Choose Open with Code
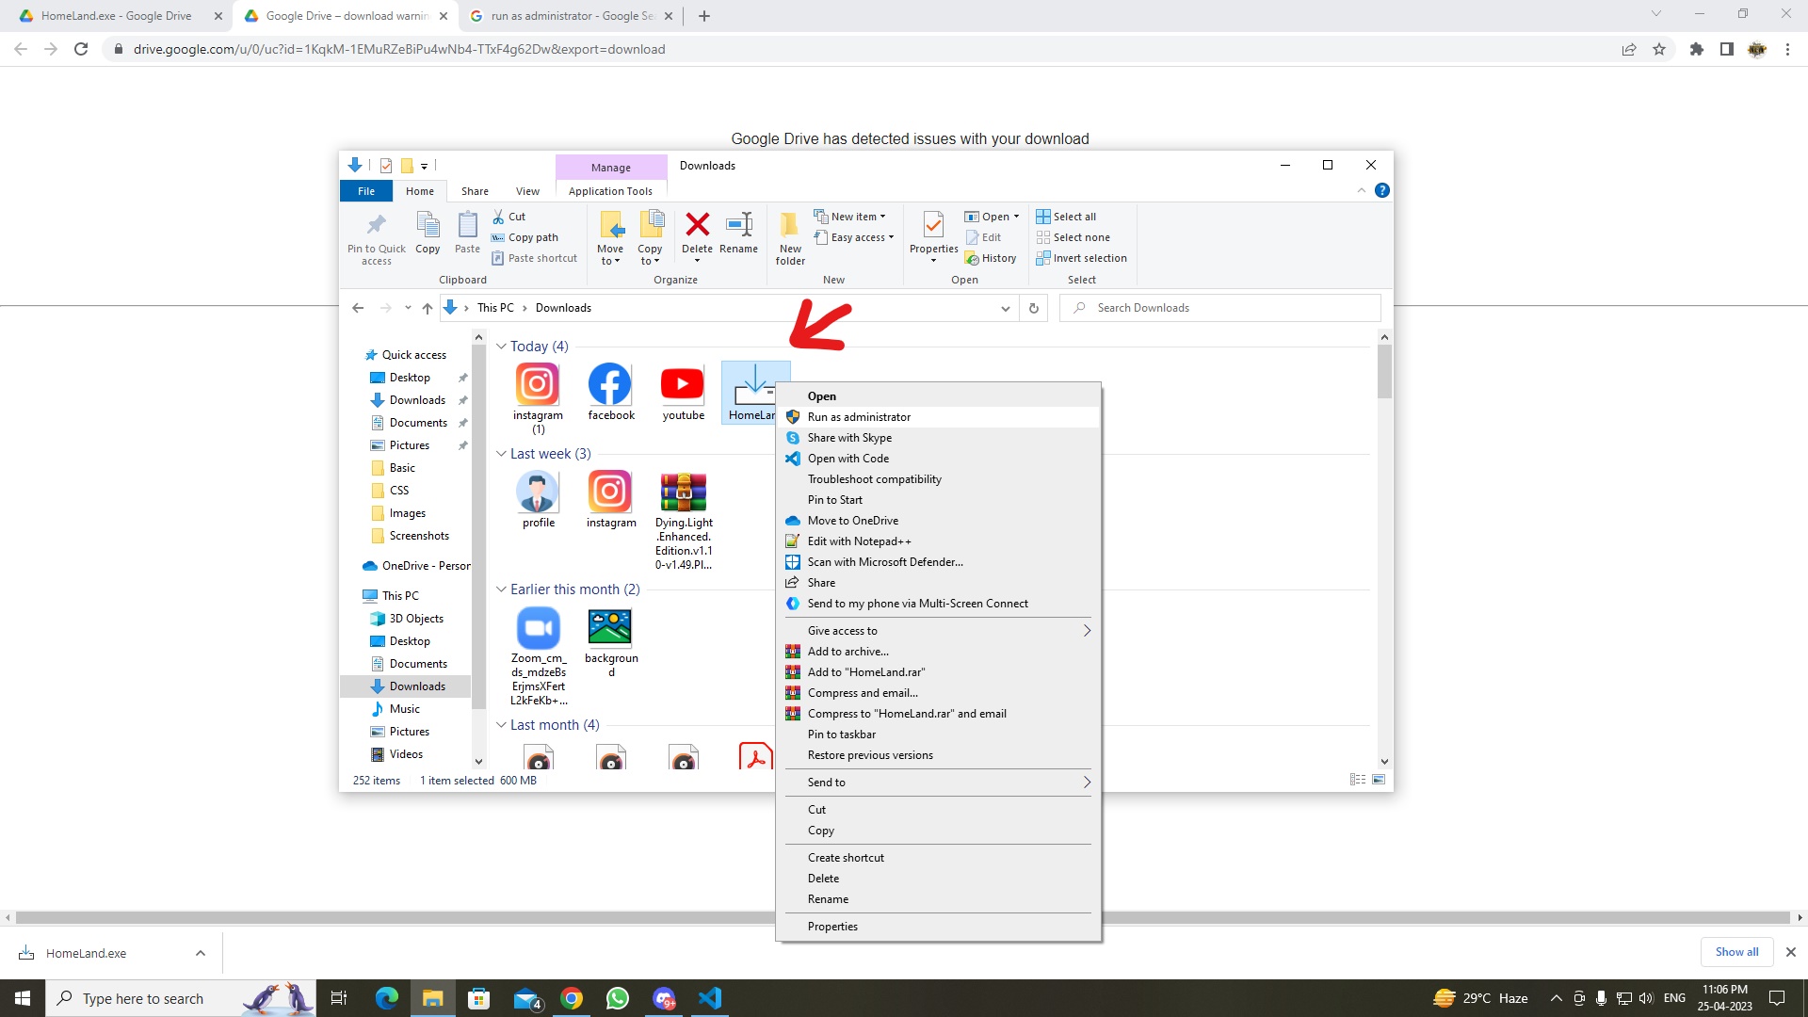This screenshot has height=1017, width=1808. coord(938,459)
